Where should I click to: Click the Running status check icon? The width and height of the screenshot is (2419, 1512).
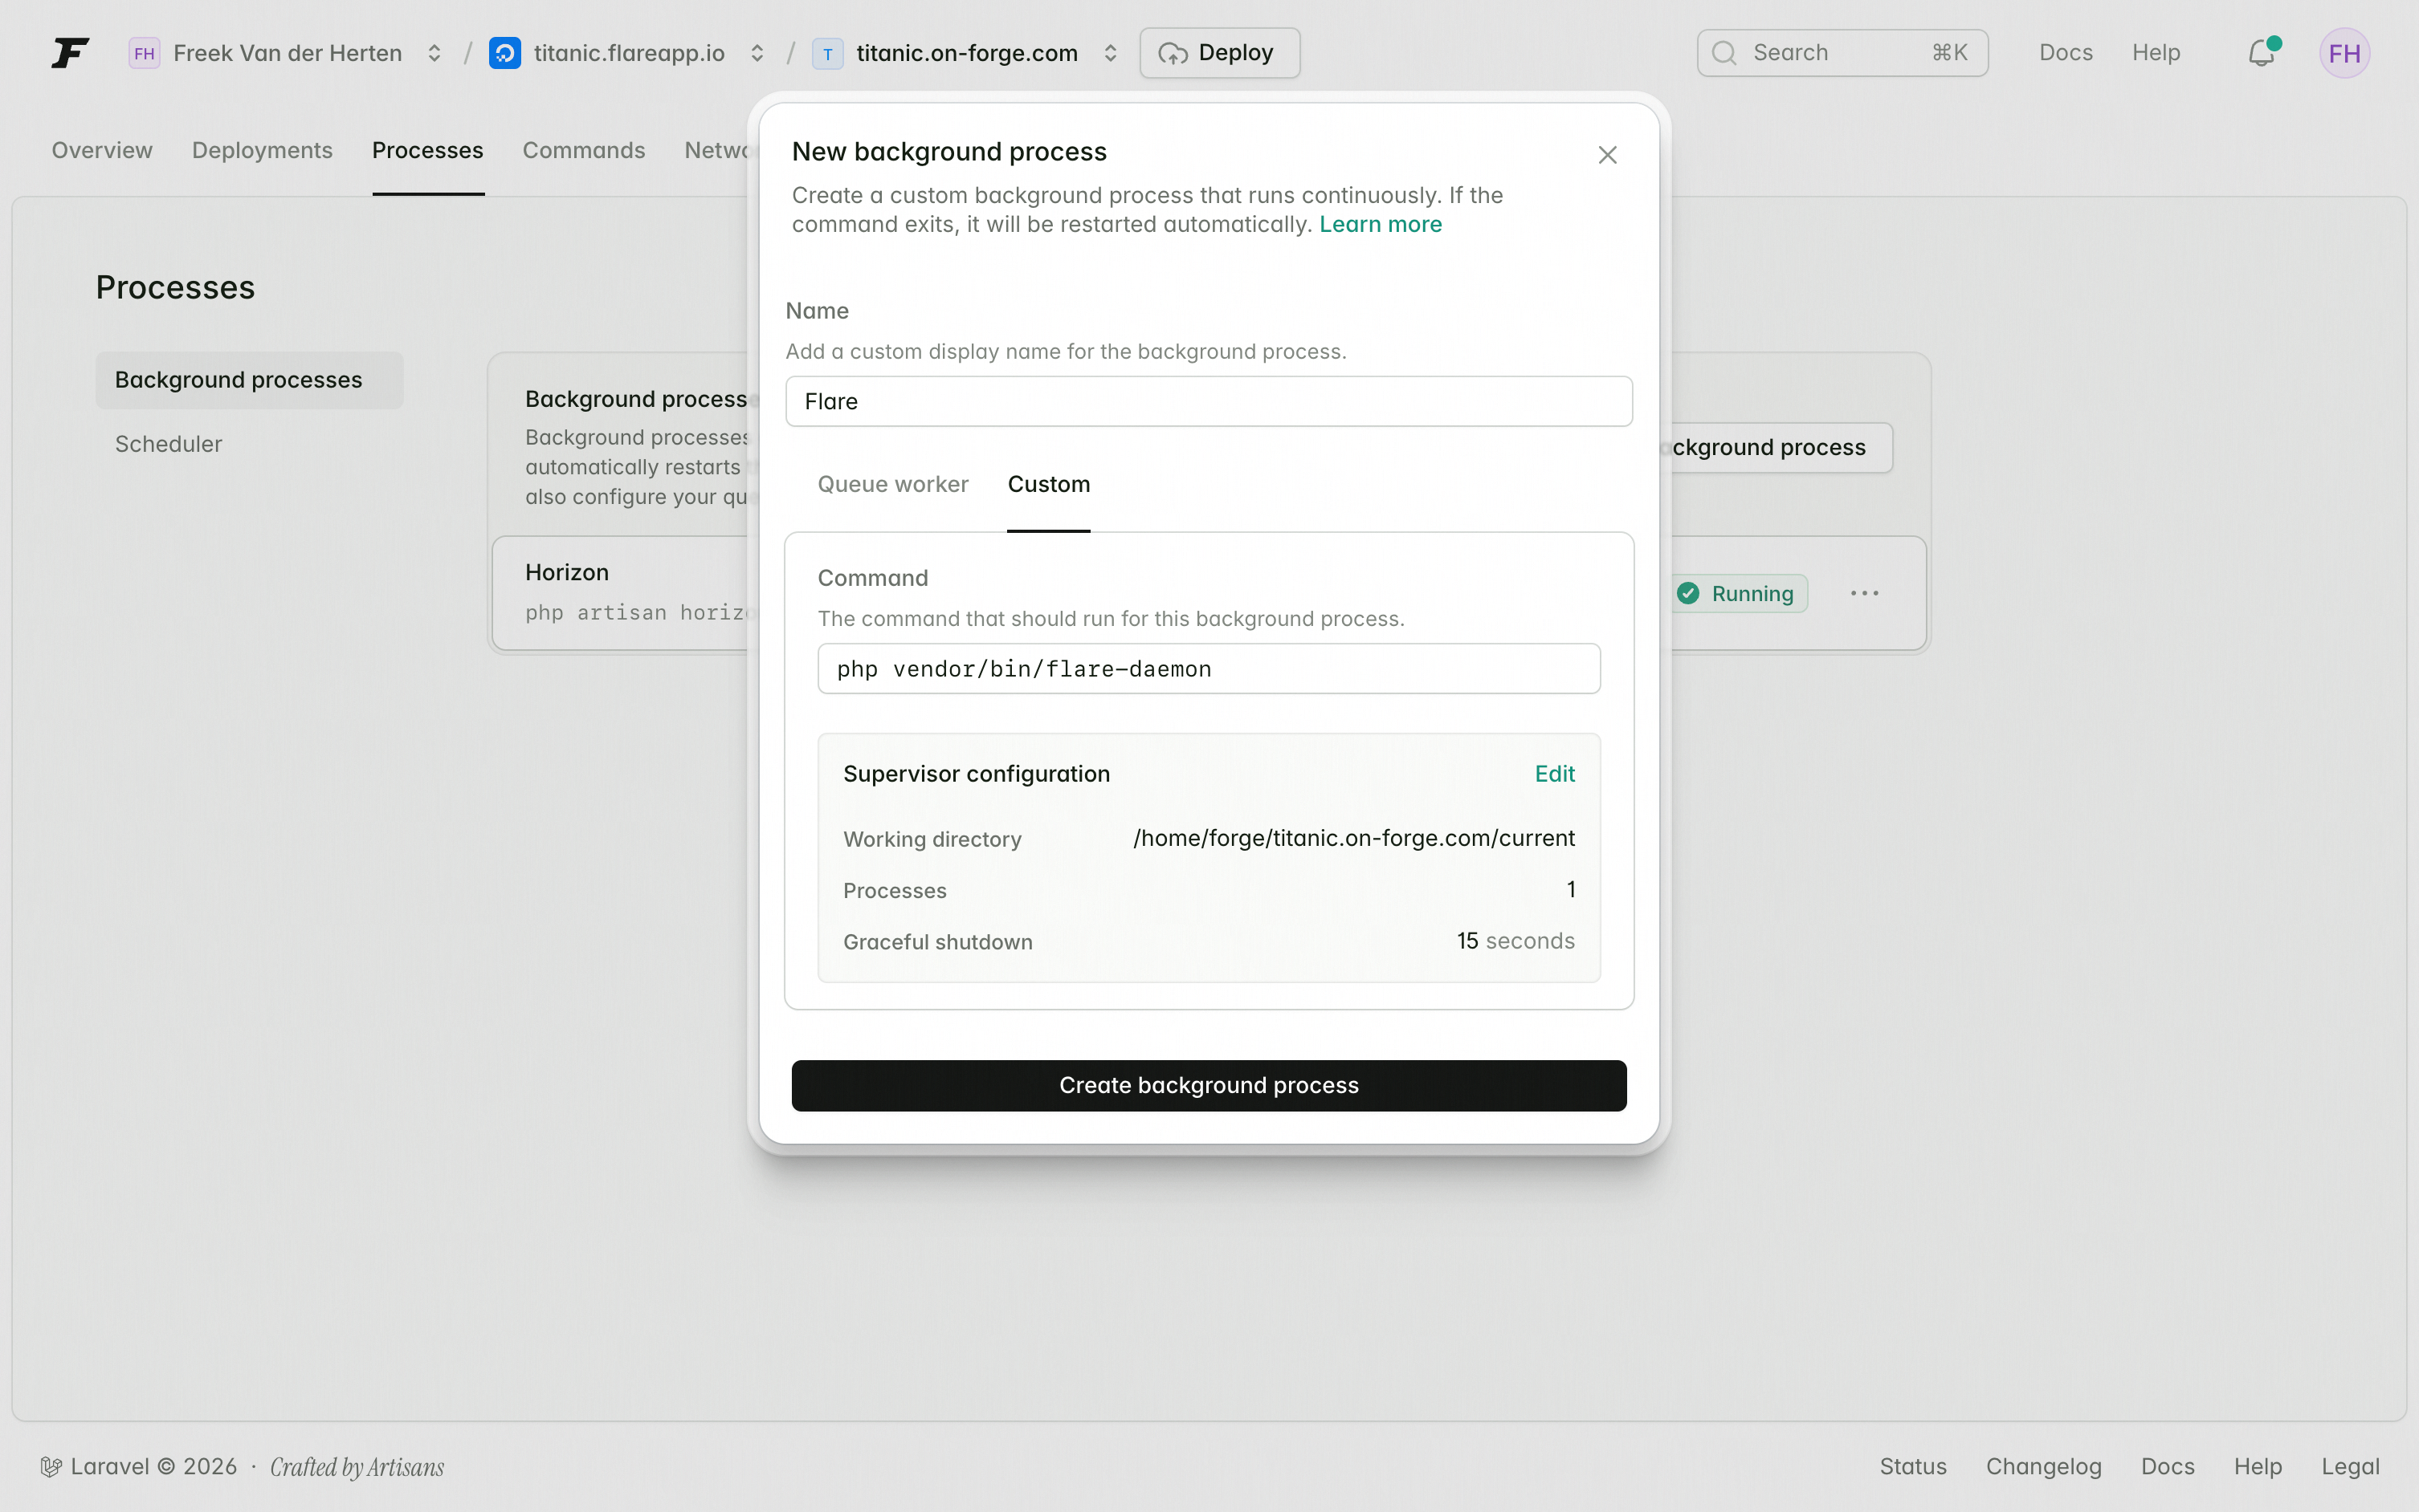pos(1687,593)
